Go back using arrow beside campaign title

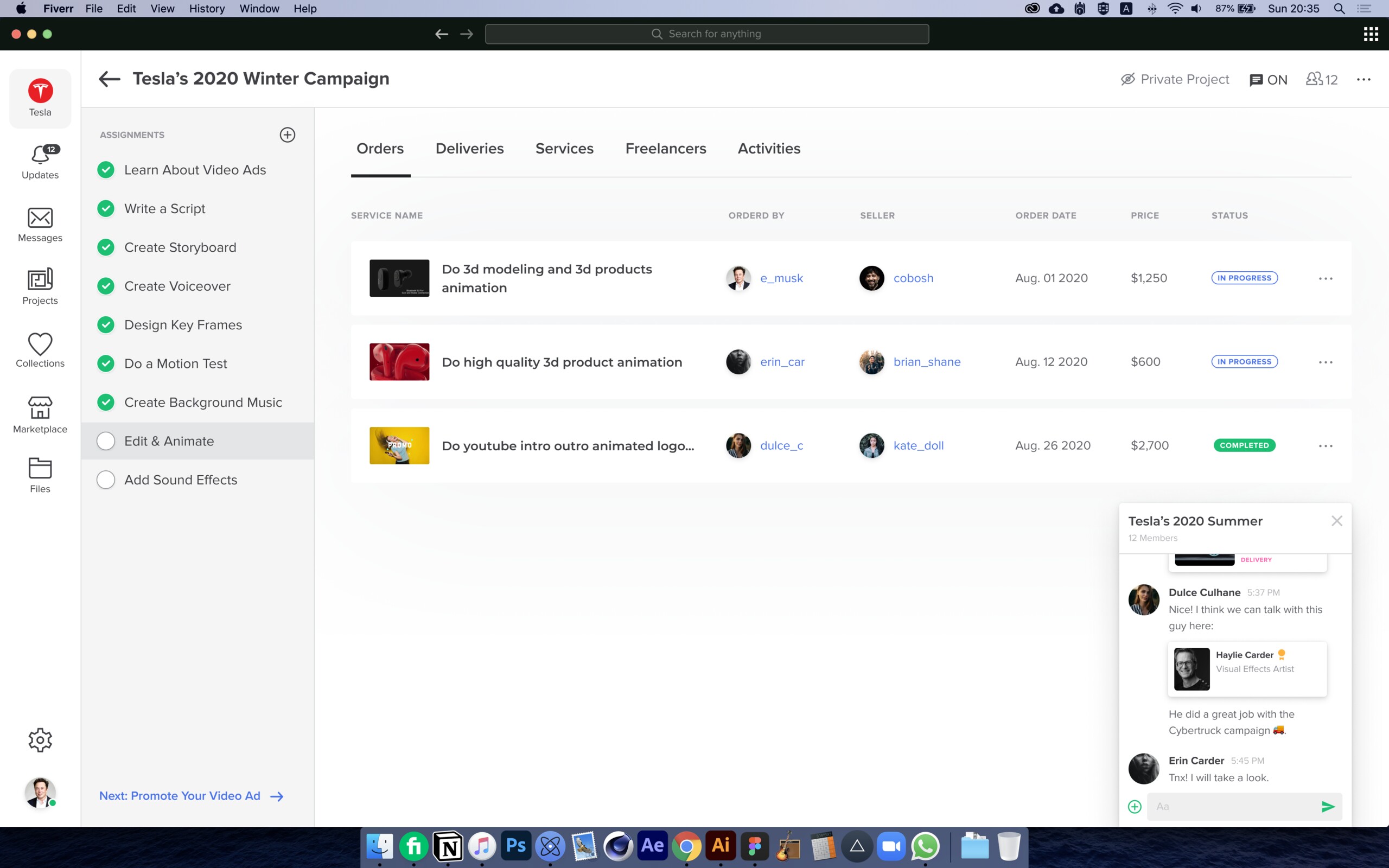[x=109, y=79]
